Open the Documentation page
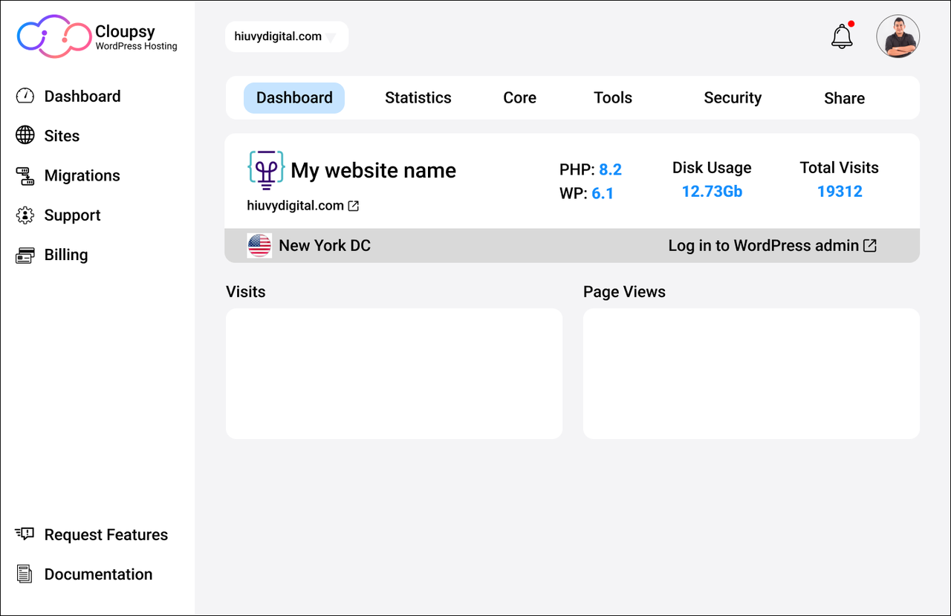Viewport: 951px width, 616px height. [98, 574]
